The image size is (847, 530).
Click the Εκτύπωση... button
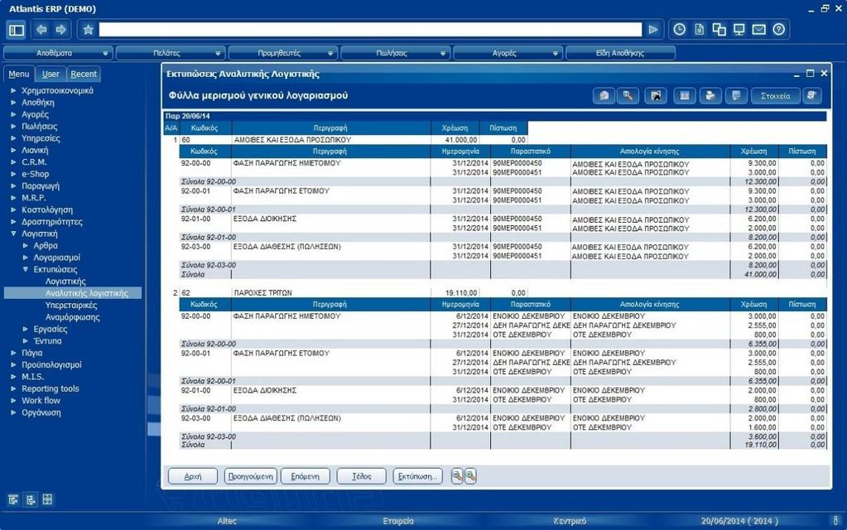click(x=417, y=476)
